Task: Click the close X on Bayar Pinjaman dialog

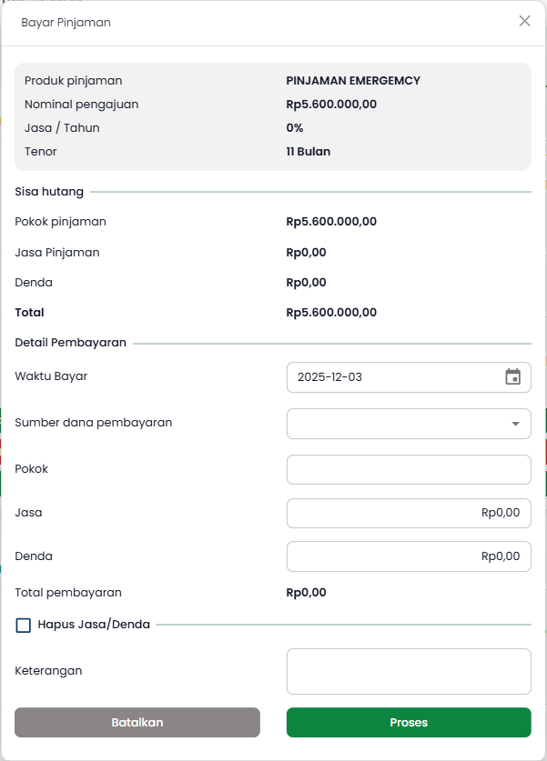Action: click(x=524, y=21)
